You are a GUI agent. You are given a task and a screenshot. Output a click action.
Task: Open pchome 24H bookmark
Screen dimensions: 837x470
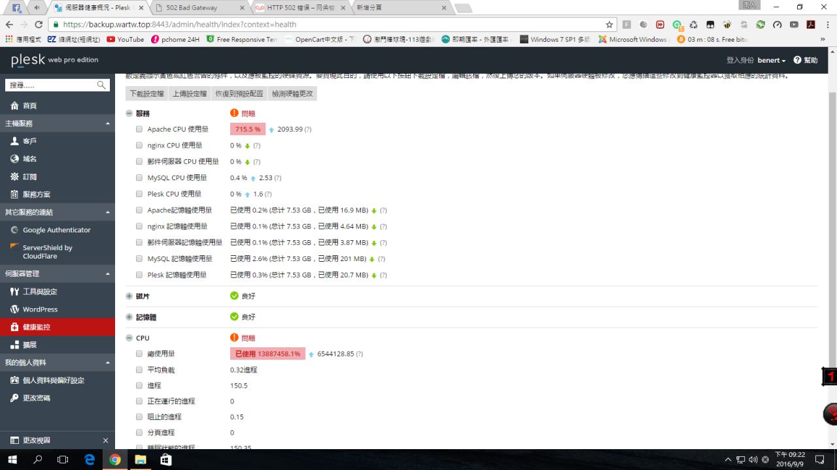coord(175,40)
